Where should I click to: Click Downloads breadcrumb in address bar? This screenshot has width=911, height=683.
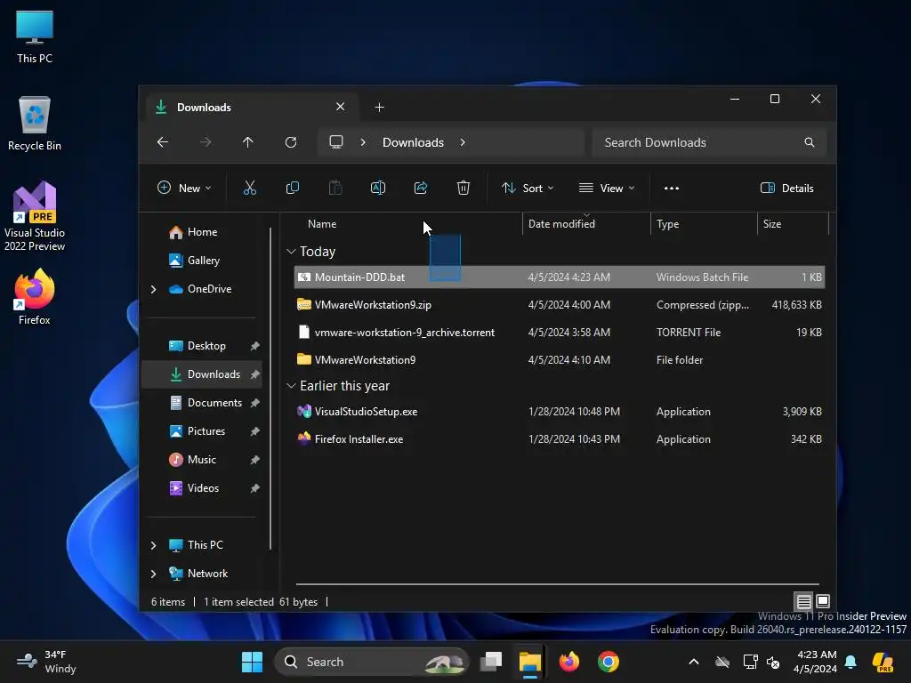(413, 142)
